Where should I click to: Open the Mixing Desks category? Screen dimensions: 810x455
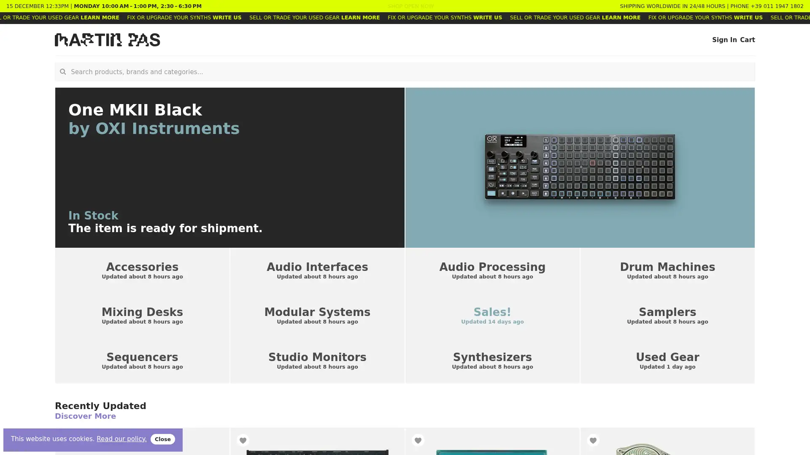coord(142,312)
